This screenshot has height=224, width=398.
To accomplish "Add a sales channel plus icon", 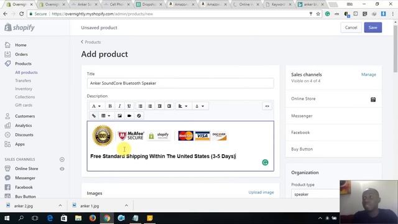I will coord(62,159).
